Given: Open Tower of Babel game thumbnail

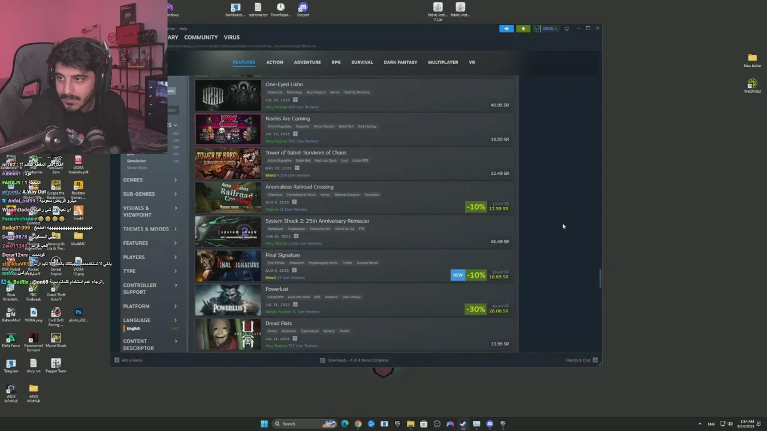Looking at the screenshot, I should (228, 163).
